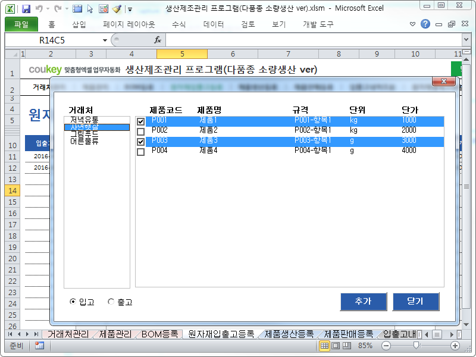The width and height of the screenshot is (476, 357).
Task: Click the checklist icon in quick access toolbar
Action: [x=104, y=9]
